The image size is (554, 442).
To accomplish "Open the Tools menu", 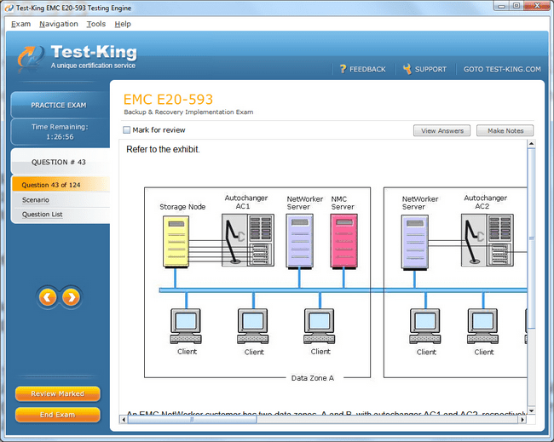I will tap(96, 24).
